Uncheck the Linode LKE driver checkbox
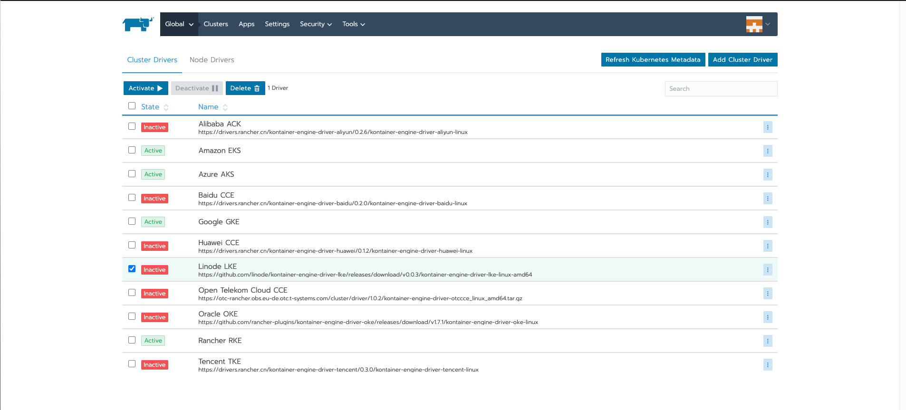The image size is (906, 410). tap(132, 269)
